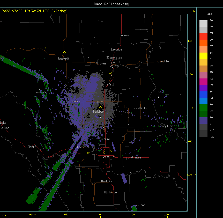Pick the blue 33-36 dBZ legend color

click(x=203, y=95)
